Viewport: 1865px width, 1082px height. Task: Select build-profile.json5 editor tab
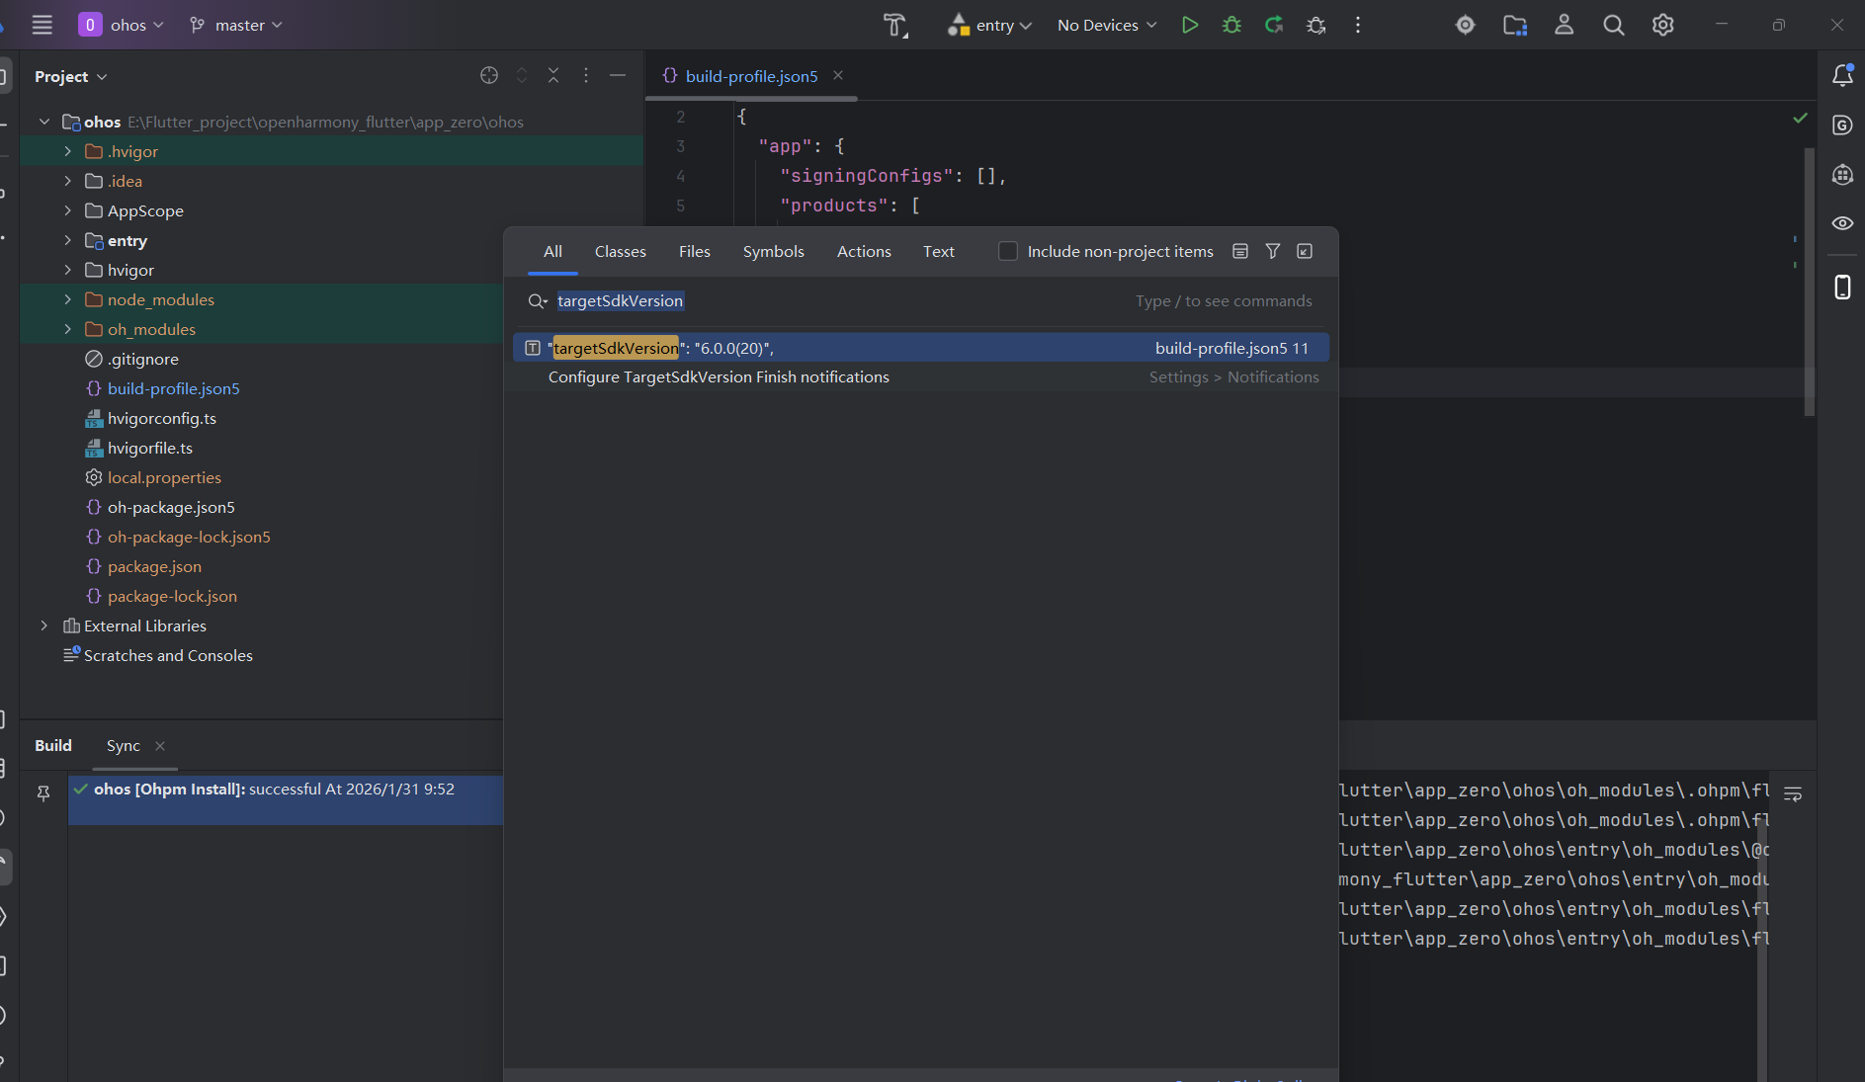coord(751,75)
